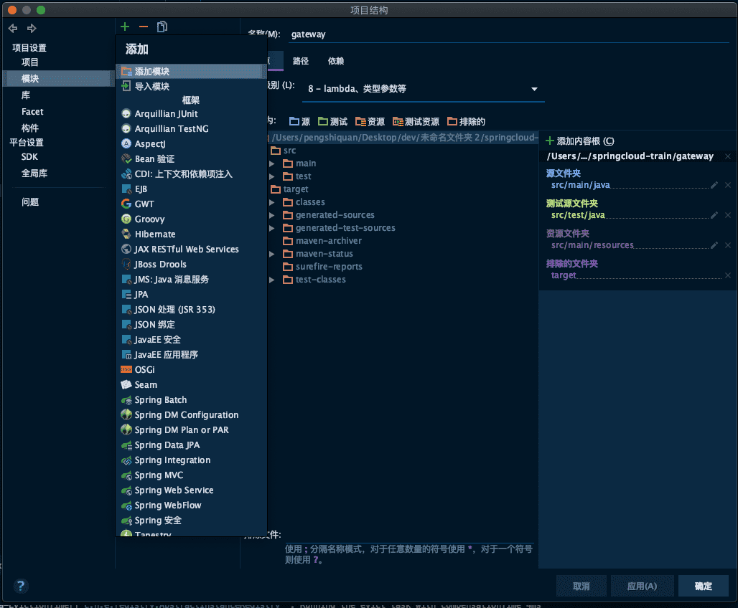738x608 pixels.
Task: Select Arquillian TestNG framework
Action: coord(191,129)
